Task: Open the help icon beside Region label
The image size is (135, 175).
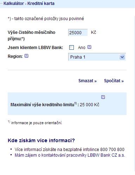Action: click(26, 56)
